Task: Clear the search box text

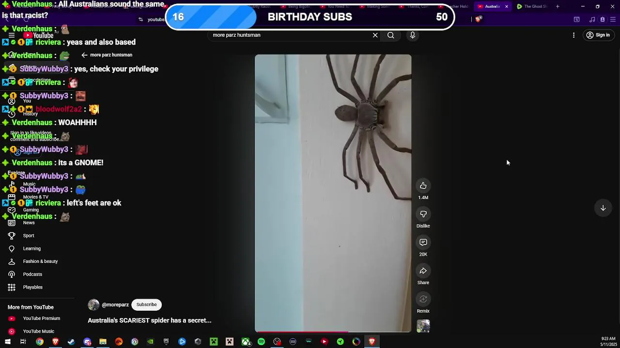Action: tap(375, 35)
